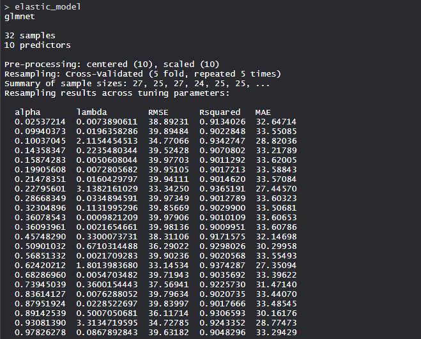This screenshot has height=339, width=421.
Task: Click lambda value 0.0228522697
Action: (107, 304)
